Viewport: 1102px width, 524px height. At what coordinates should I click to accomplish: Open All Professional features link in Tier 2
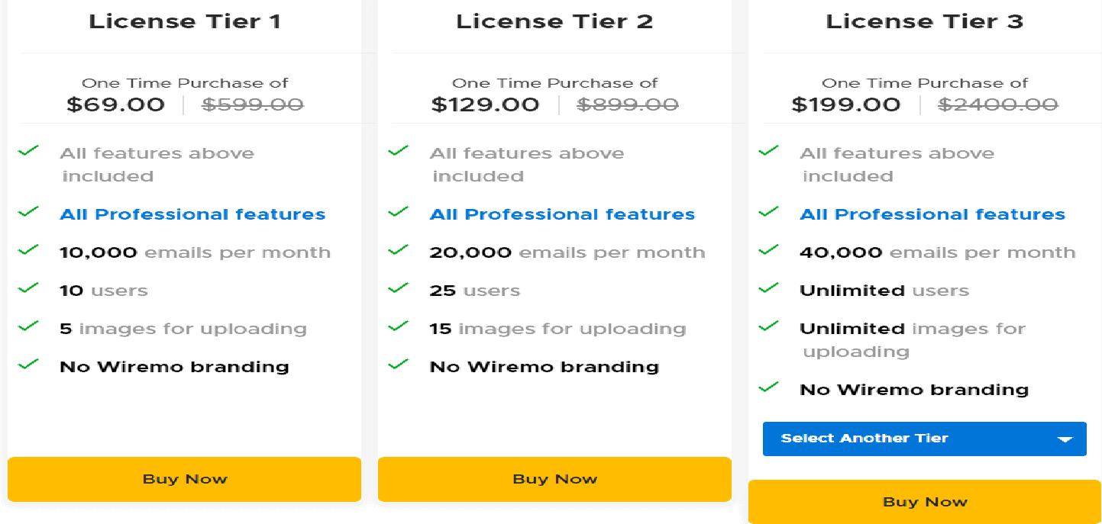coord(562,214)
